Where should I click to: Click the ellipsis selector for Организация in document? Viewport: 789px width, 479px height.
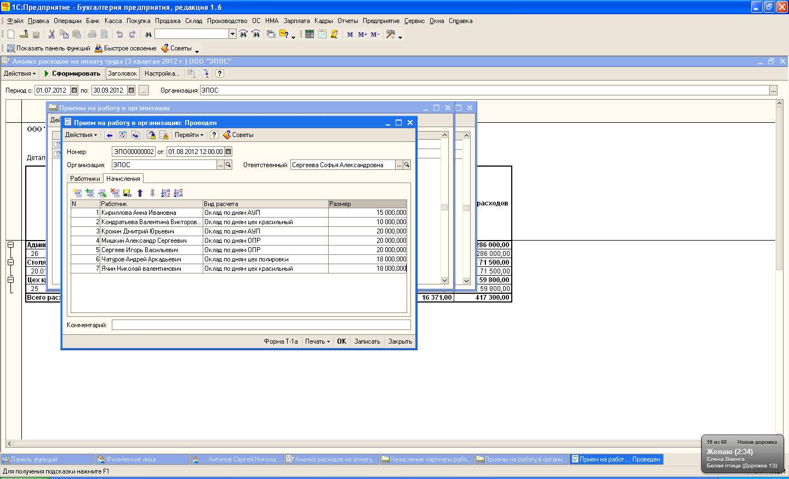click(x=221, y=165)
